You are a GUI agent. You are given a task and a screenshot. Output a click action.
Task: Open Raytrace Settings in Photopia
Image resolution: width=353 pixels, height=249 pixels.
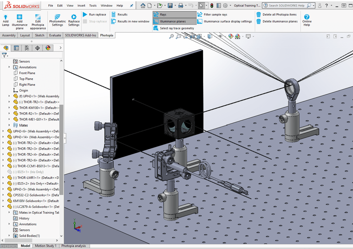(74, 20)
